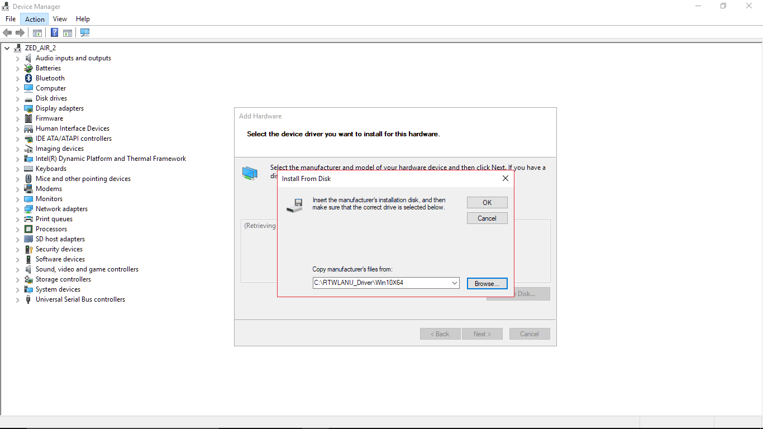763x429 pixels.
Task: Click the Copy manufacturer's files path field
Action: pyautogui.click(x=381, y=283)
